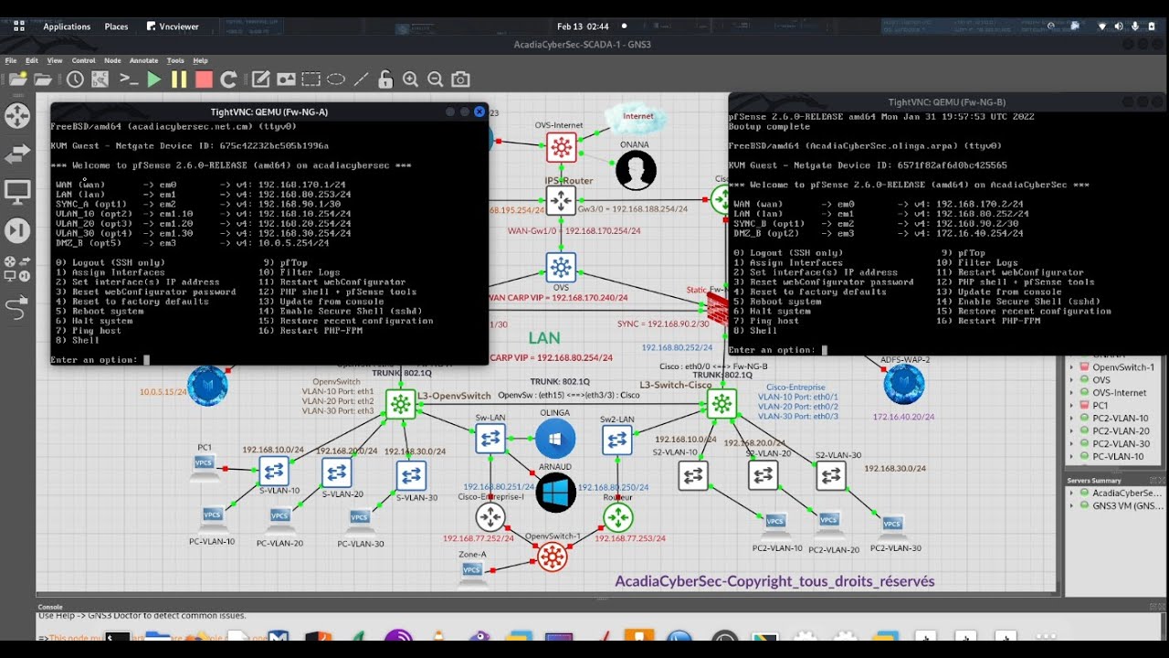1169x658 pixels.
Task: Select the draw ellipse tool
Action: coord(336,80)
